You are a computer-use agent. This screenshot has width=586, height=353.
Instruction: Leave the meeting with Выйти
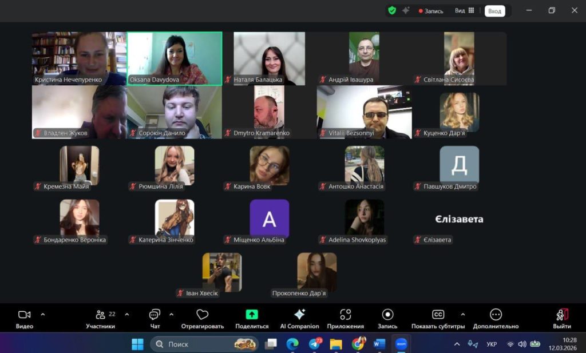(562, 315)
